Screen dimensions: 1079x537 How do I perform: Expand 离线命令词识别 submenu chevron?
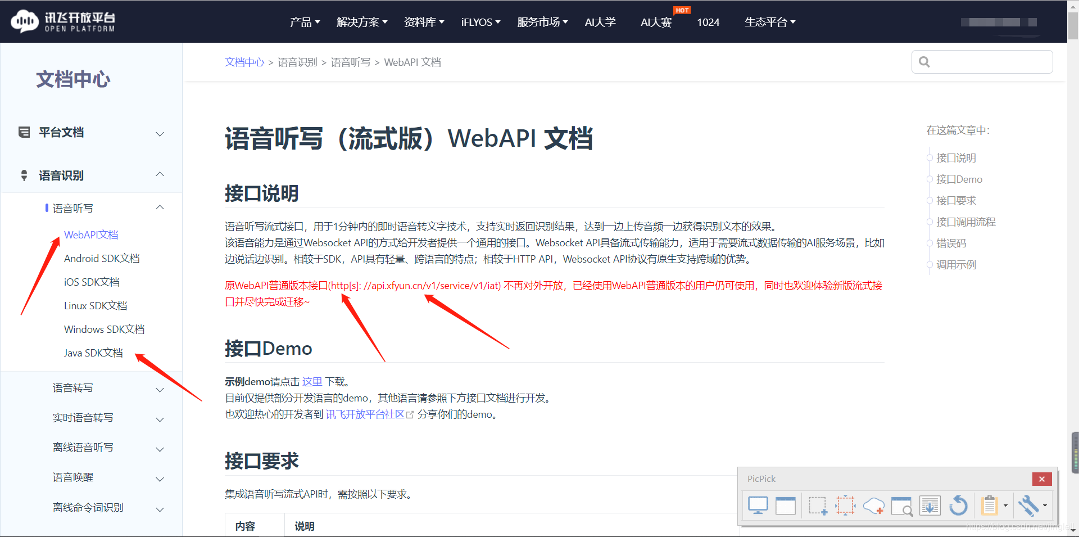pos(160,509)
